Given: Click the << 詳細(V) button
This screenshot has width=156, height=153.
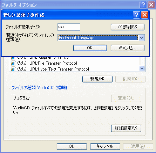Looking at the screenshot, I should (128, 27).
